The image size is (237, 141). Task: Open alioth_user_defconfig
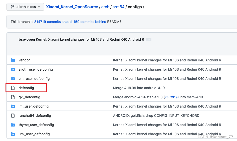pos(36,69)
